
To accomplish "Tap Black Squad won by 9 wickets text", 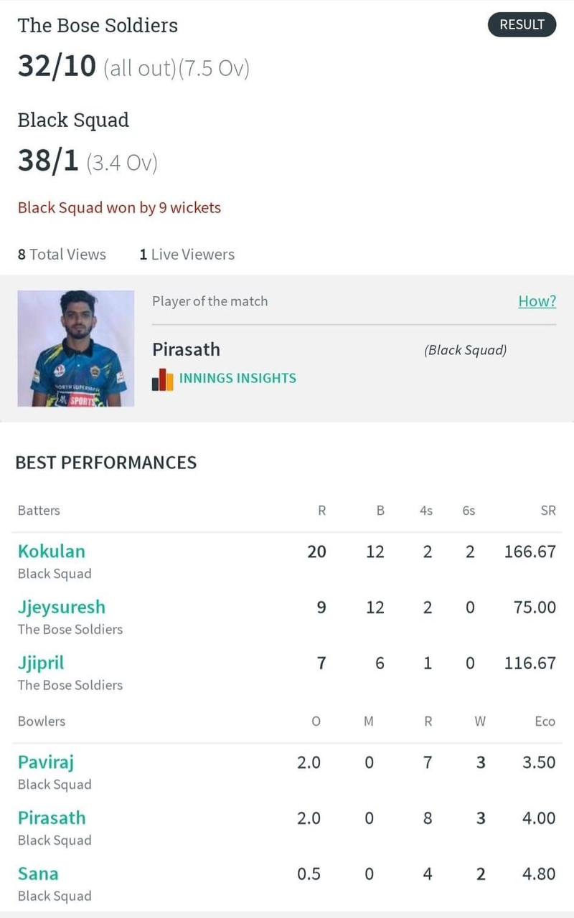I will point(119,208).
